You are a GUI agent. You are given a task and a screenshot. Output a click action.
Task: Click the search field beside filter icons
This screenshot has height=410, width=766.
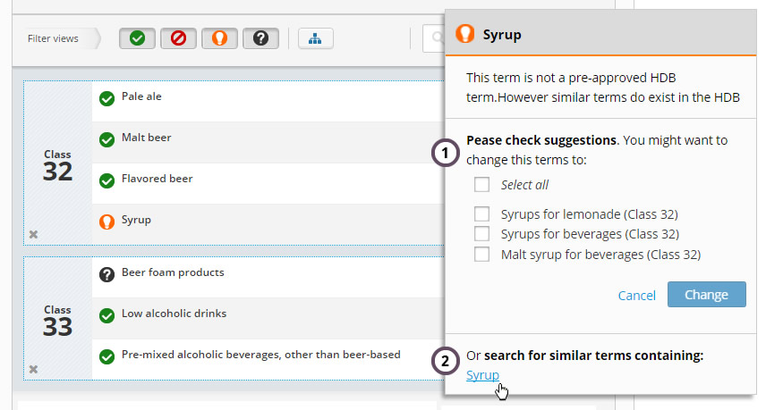(434, 38)
